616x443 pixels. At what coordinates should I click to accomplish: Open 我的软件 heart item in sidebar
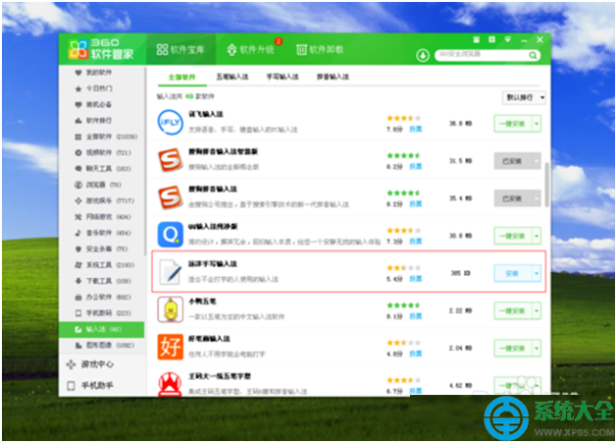pyautogui.click(x=93, y=73)
